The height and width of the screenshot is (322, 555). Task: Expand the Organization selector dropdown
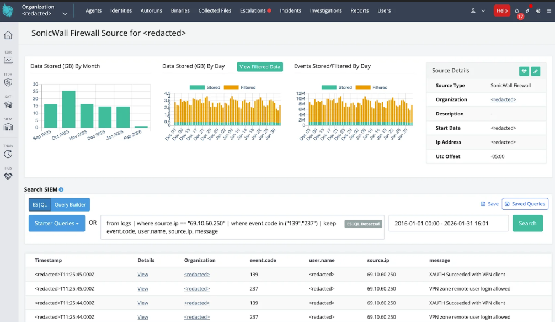click(65, 13)
